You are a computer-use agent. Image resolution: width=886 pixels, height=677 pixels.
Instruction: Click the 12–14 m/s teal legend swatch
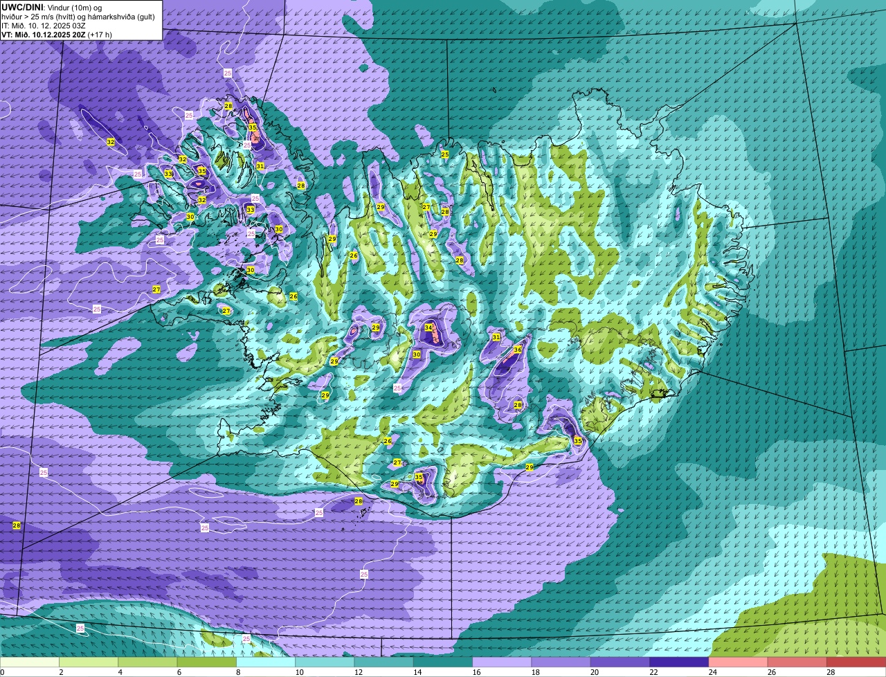click(384, 662)
